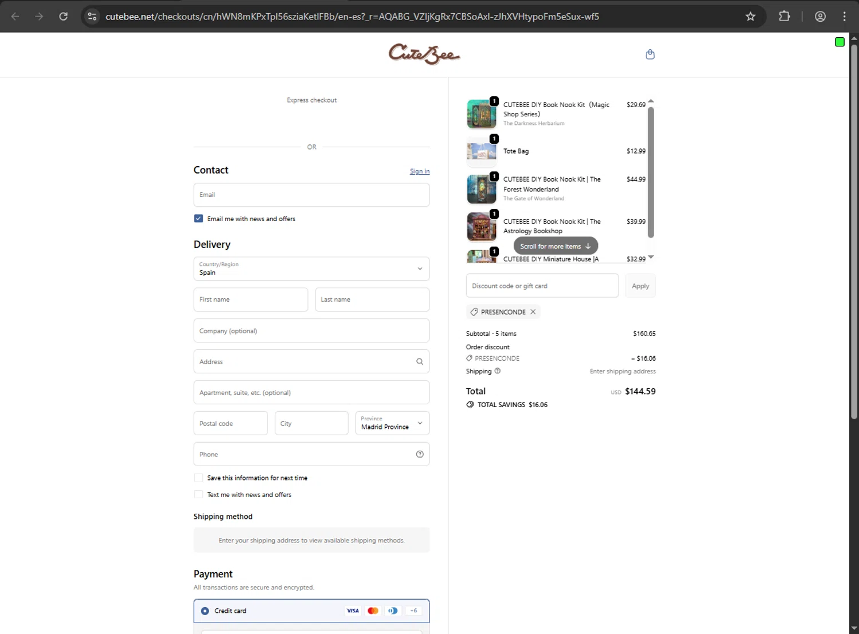This screenshot has height=634, width=859.
Task: Click the Magic Shop Series book nook thumbnail
Action: coord(482,114)
